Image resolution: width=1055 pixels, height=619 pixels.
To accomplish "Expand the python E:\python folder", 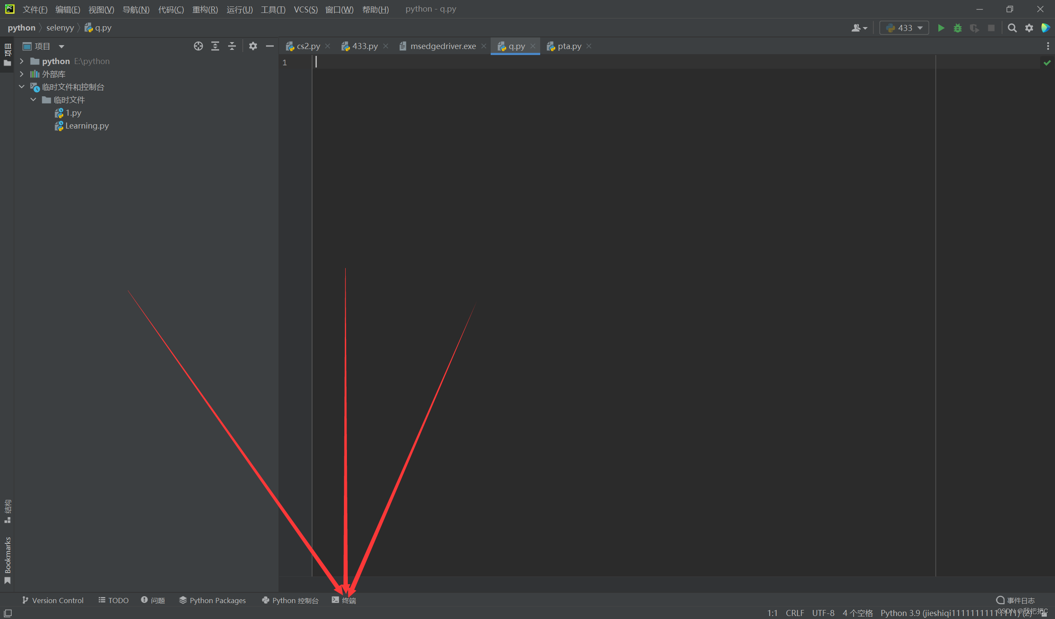I will 22,61.
